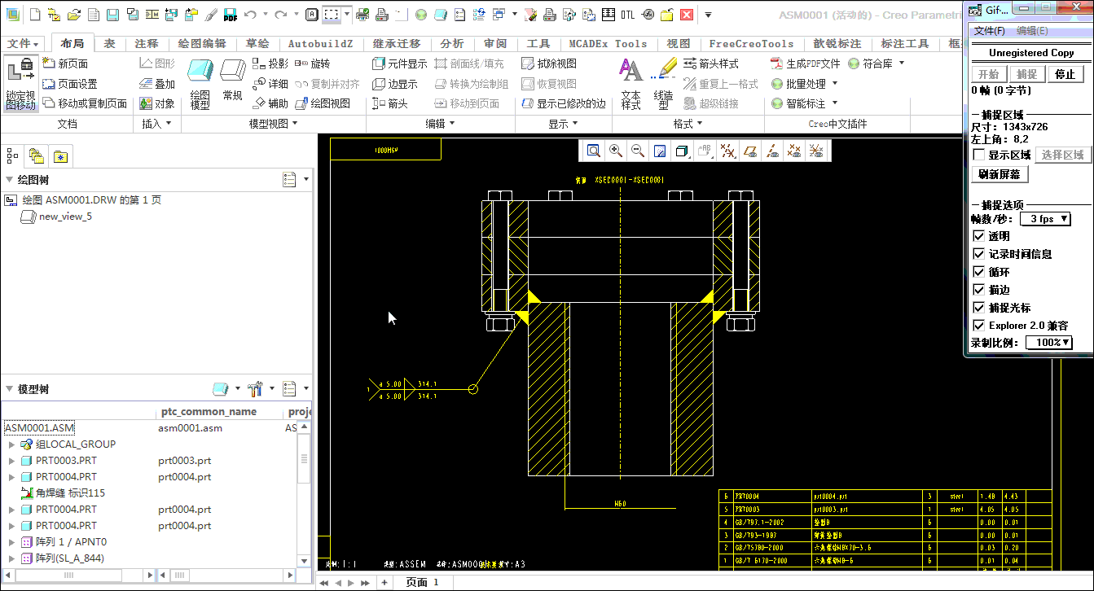Collapse the 模型树 panel header

[x=9, y=389]
